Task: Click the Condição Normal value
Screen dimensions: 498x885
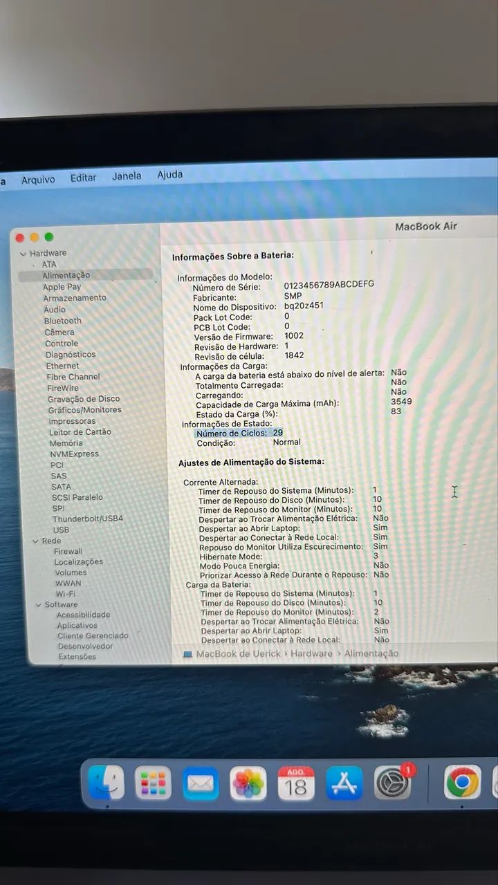Action: tap(286, 442)
